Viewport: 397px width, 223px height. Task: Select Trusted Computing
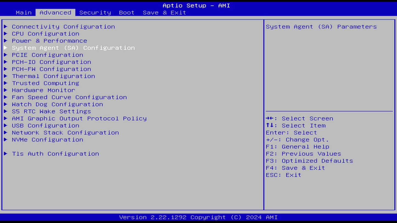(x=45, y=83)
